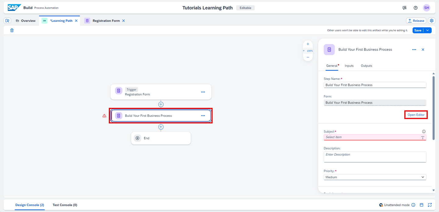Click the Tutorials Learning Path title
Viewport: 439px width, 212px height.
[208, 8]
